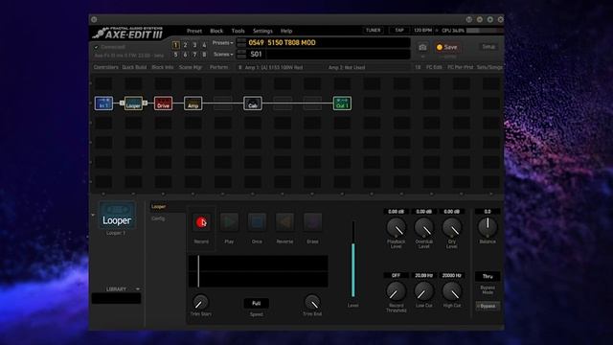The height and width of the screenshot is (345, 613).
Task: Select the Drive block in the grid
Action: coord(163,103)
